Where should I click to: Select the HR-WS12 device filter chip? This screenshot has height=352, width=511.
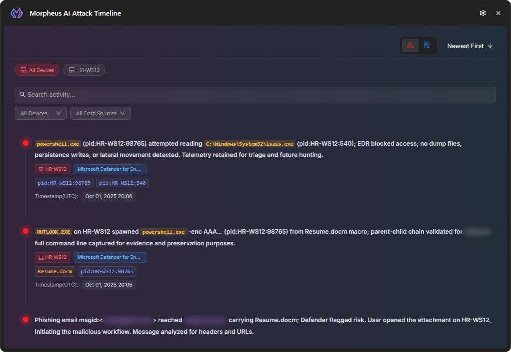pyautogui.click(x=84, y=70)
